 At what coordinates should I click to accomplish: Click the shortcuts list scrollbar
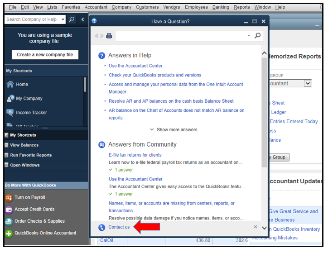click(85, 84)
